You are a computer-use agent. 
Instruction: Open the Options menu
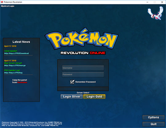(x=153, y=117)
